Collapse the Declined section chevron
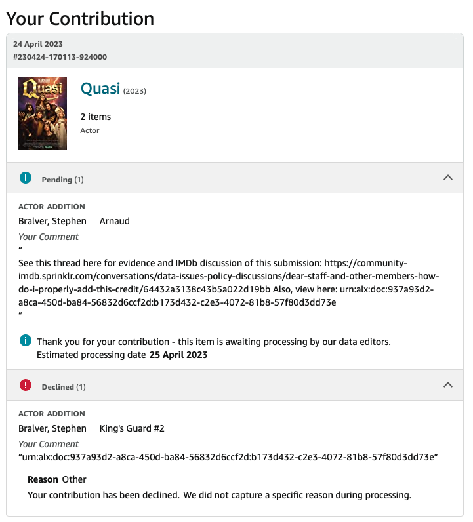This screenshot has height=522, width=473. (x=448, y=385)
